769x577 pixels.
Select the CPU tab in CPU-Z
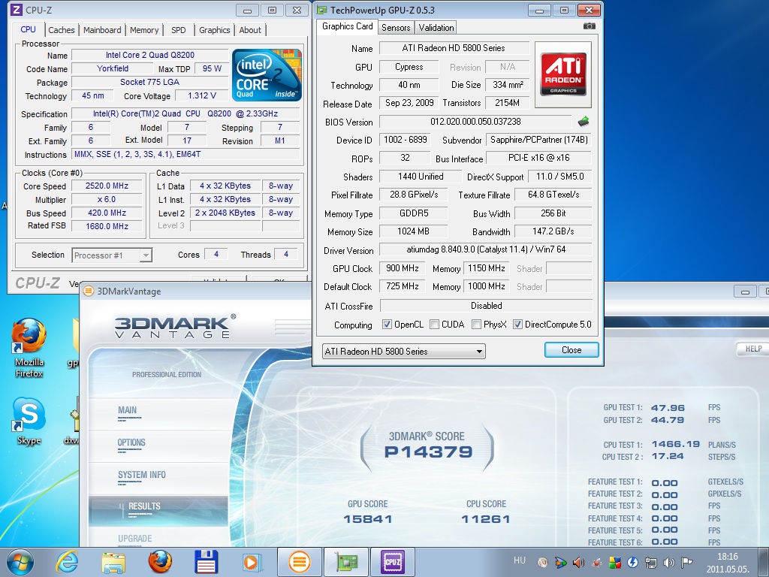coord(28,29)
